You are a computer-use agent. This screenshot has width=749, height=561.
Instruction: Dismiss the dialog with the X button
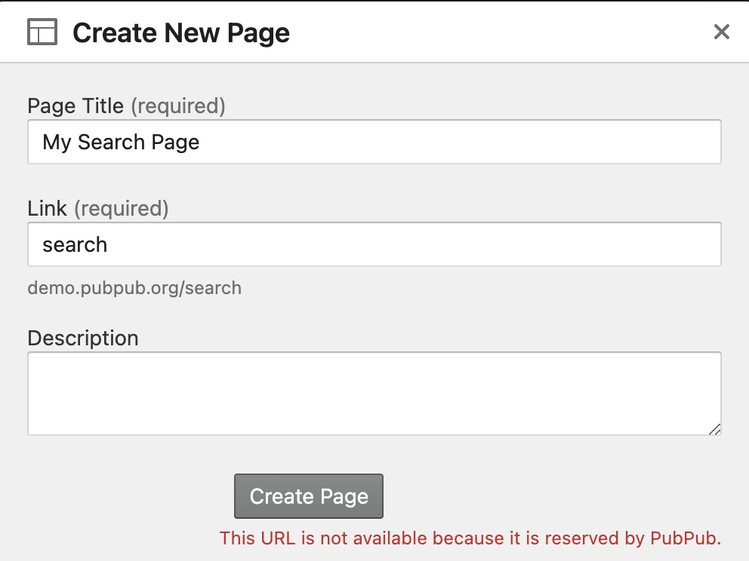(722, 32)
